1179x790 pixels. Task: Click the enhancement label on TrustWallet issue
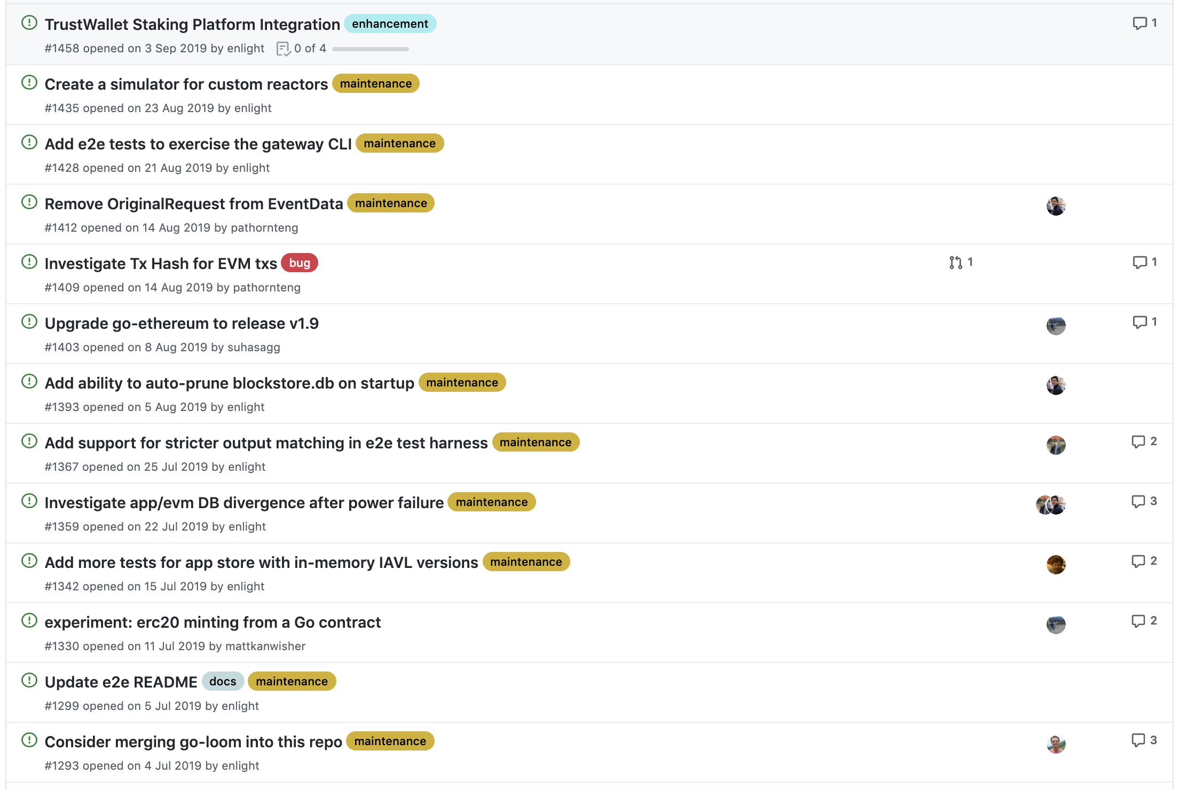tap(390, 24)
